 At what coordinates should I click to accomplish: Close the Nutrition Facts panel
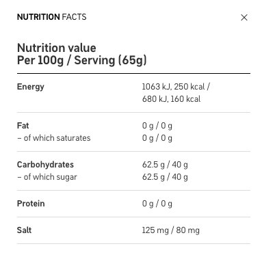pos(244,17)
